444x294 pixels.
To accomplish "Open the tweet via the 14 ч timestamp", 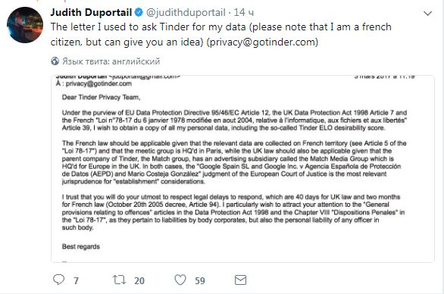I will coord(244,12).
